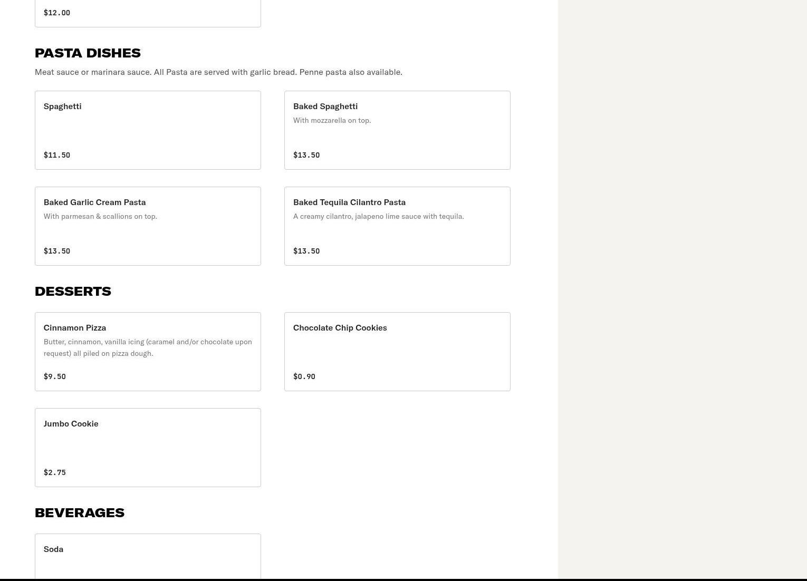807x581 pixels.
Task: Click the $9.50 Cinnamon Pizza price
Action: coord(55,376)
